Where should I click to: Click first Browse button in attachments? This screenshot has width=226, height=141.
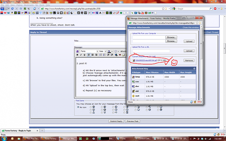pos(171,37)
